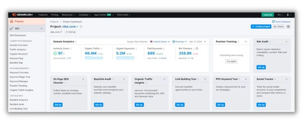The image size is (303, 126).
Task: Open the Desktop device dropdown
Action: (180, 42)
